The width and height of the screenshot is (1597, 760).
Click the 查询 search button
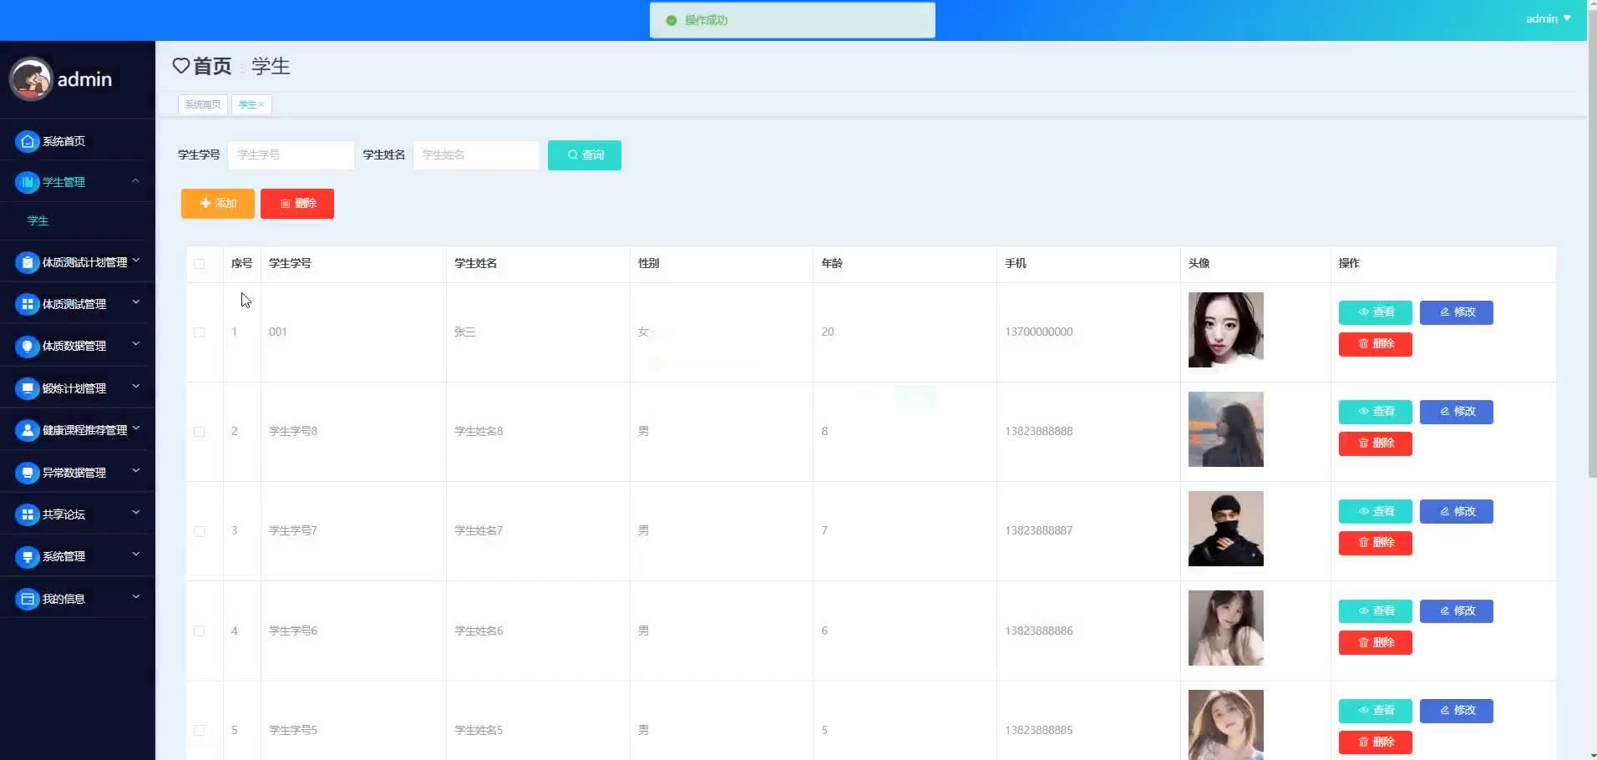click(x=585, y=155)
